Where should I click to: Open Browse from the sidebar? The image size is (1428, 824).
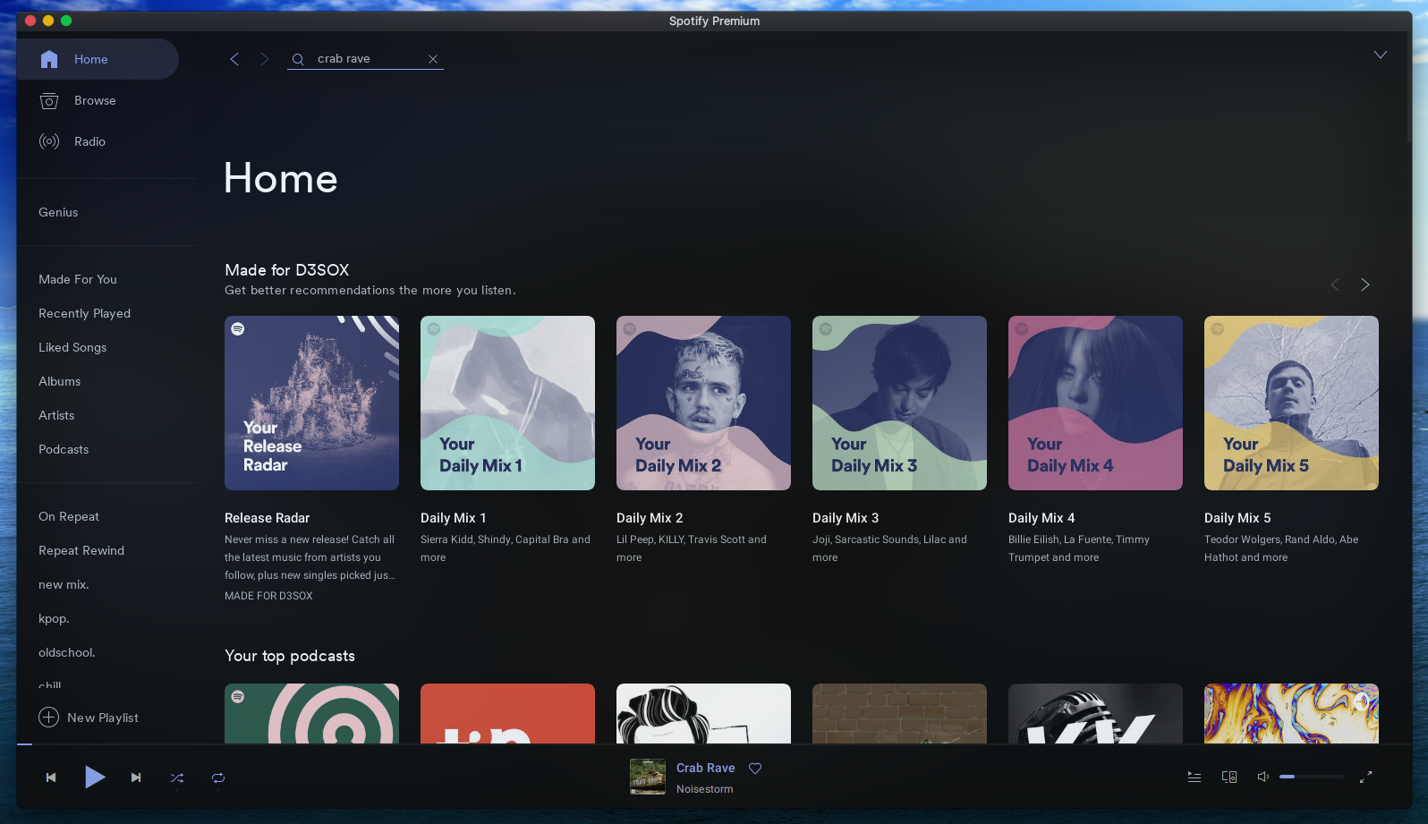(x=95, y=100)
